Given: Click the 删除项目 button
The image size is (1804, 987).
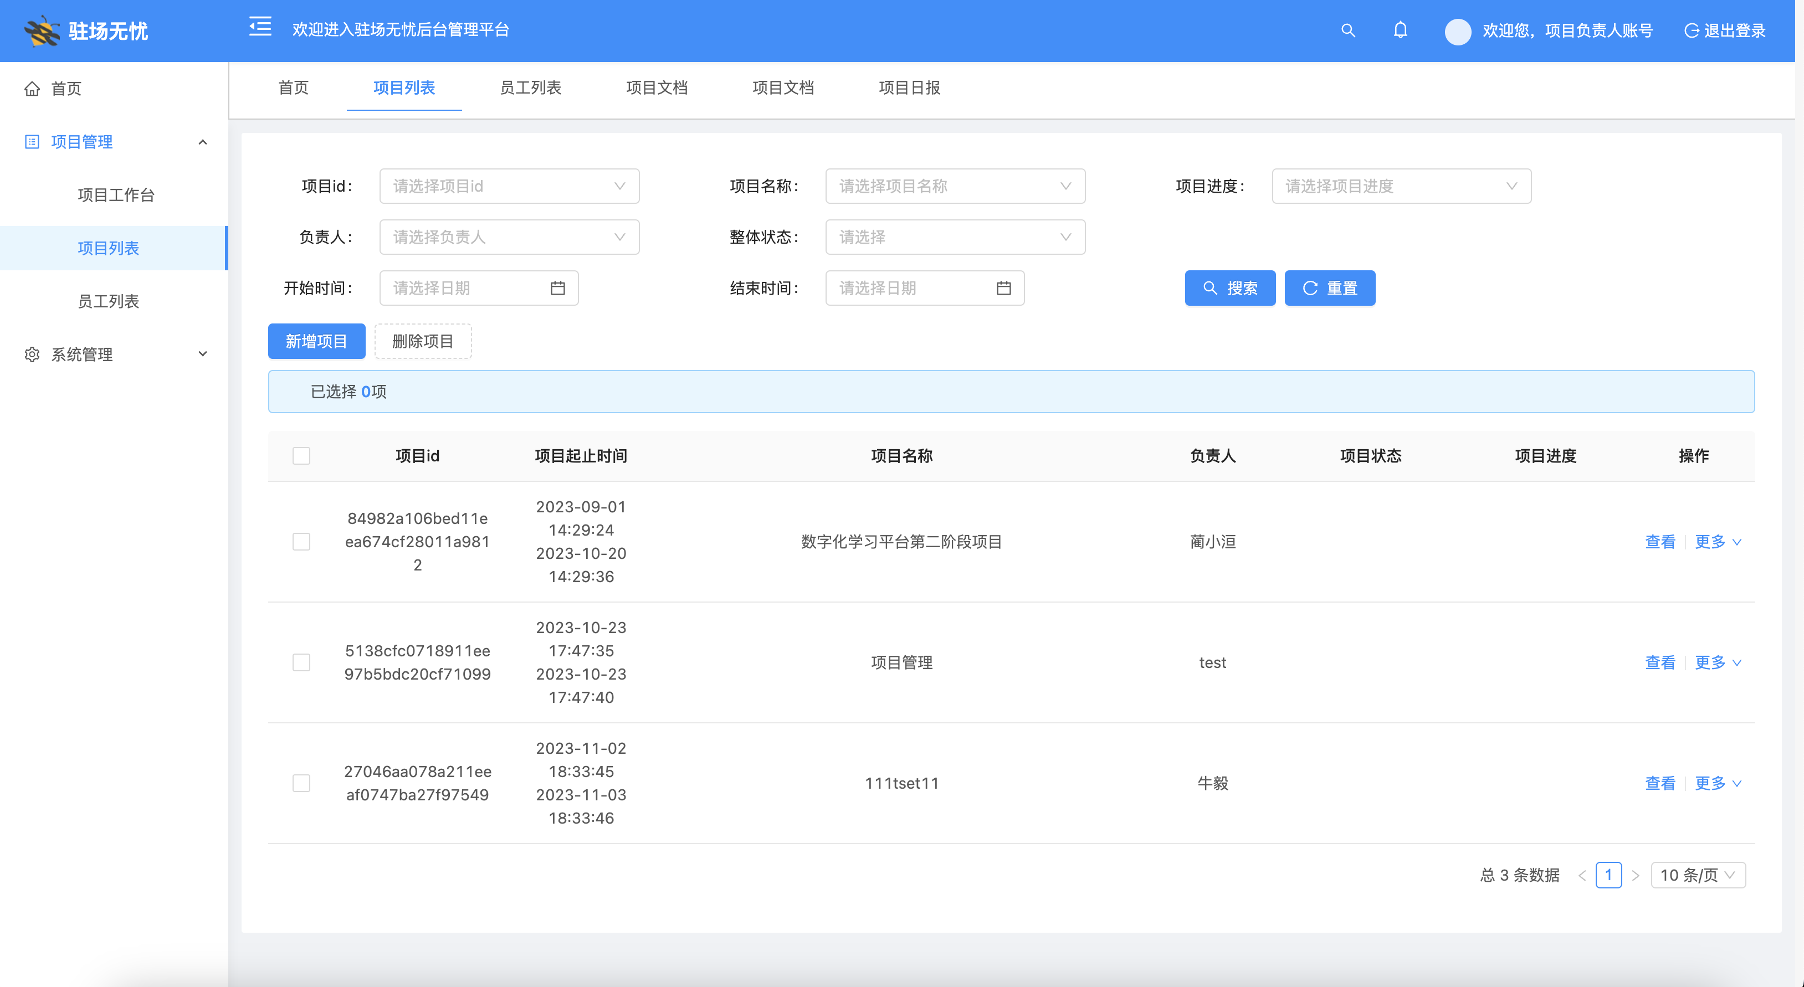Looking at the screenshot, I should click(423, 341).
